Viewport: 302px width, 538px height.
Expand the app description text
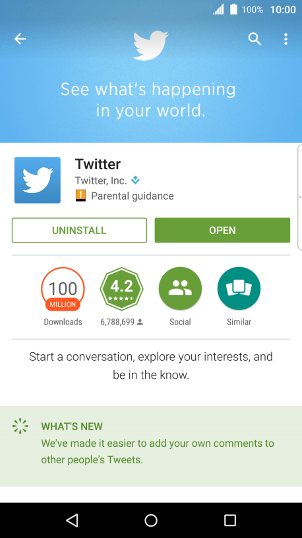pyautogui.click(x=151, y=365)
